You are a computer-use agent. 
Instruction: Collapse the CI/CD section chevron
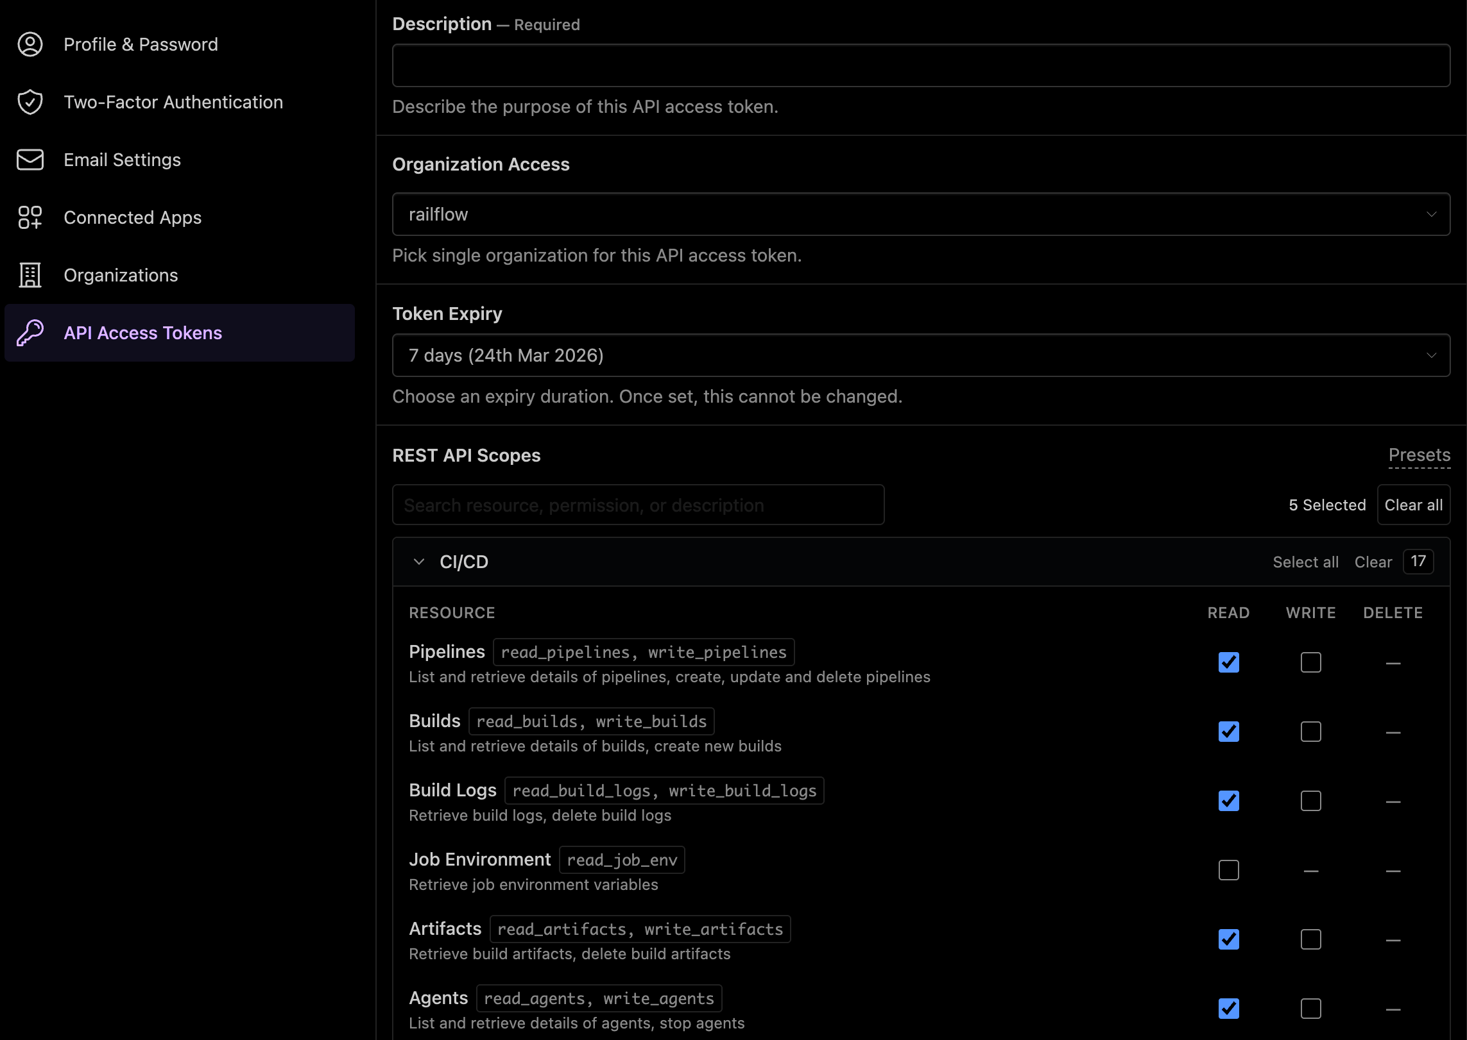pyautogui.click(x=419, y=562)
